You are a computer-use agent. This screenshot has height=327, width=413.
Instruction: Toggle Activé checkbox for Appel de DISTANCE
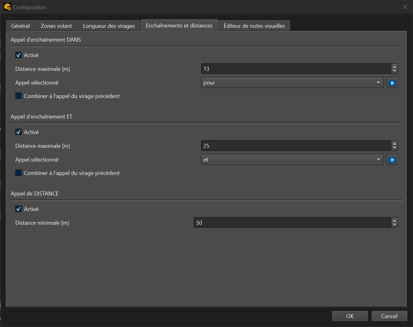tap(19, 209)
